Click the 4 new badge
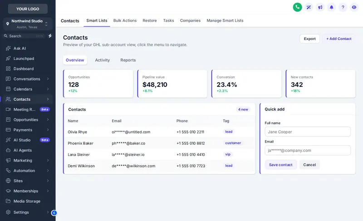The width and height of the screenshot is (363, 221). [x=243, y=109]
